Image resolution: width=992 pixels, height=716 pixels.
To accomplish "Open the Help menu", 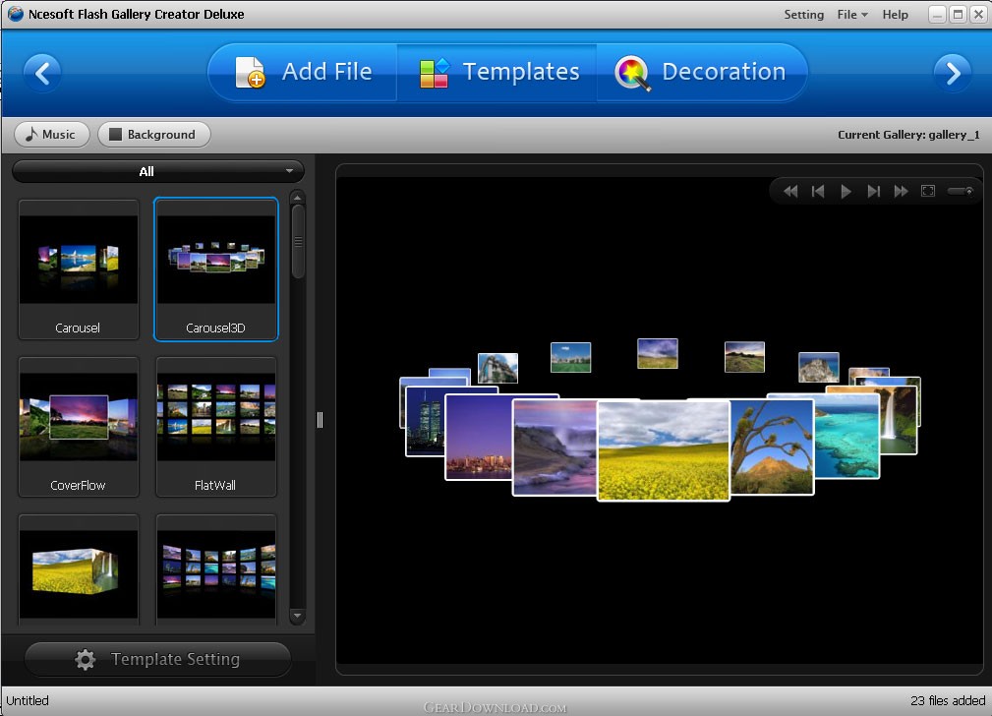I will point(896,15).
